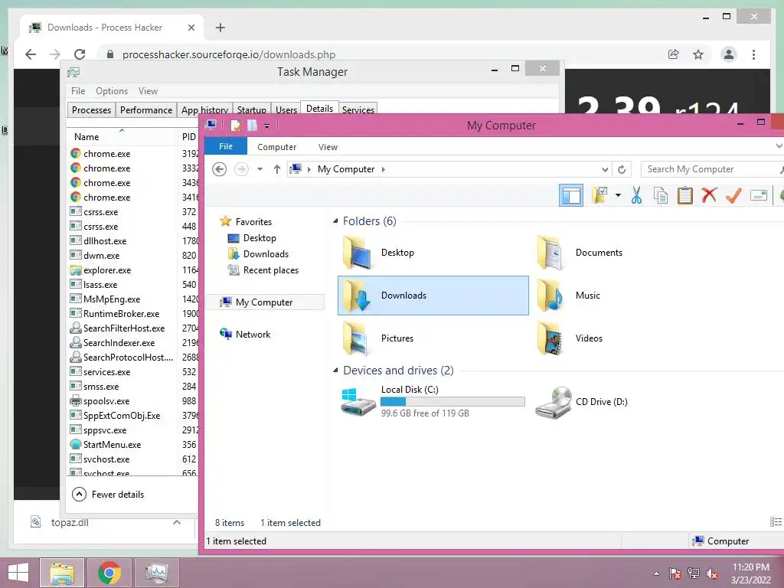Click the Rename icon in My Computer toolbar

tap(759, 195)
